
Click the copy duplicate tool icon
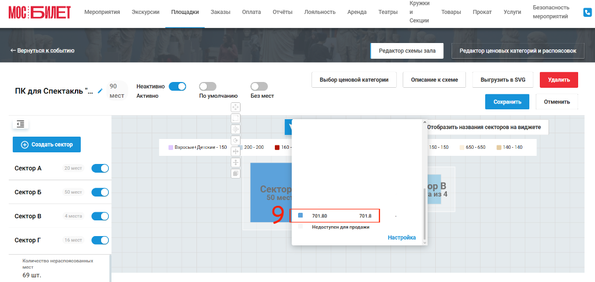(x=235, y=173)
